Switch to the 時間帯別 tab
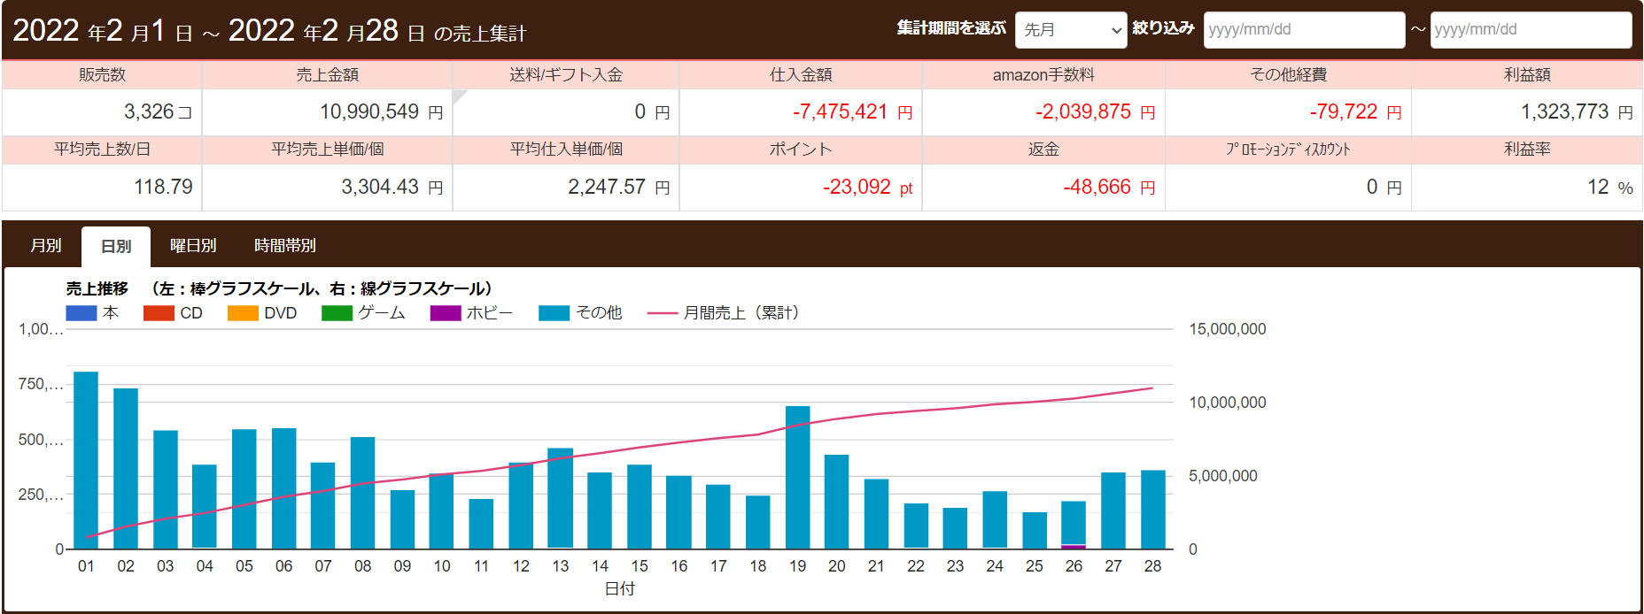Viewport: 1644px width, 614px height. (284, 246)
